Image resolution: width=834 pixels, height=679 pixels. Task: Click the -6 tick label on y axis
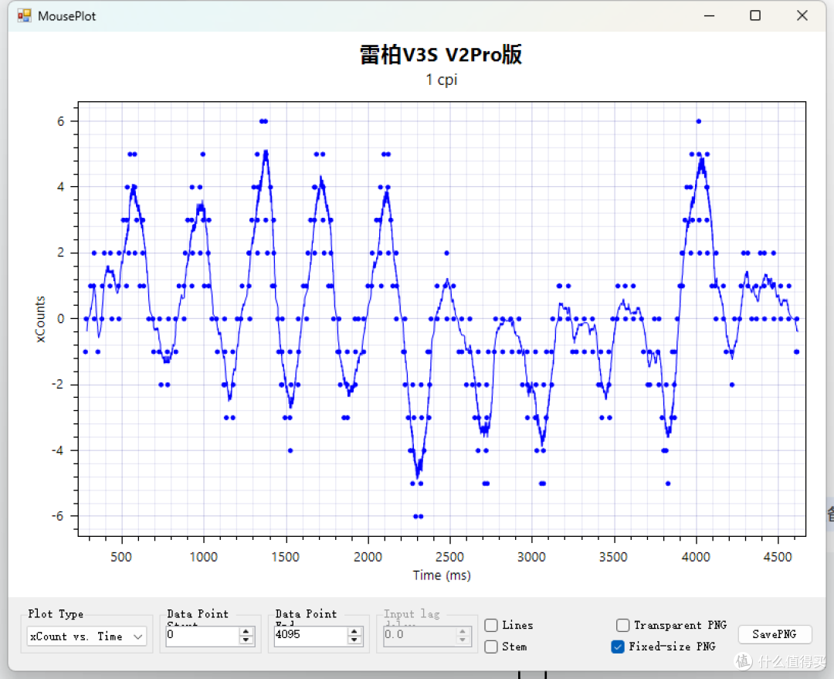58,516
